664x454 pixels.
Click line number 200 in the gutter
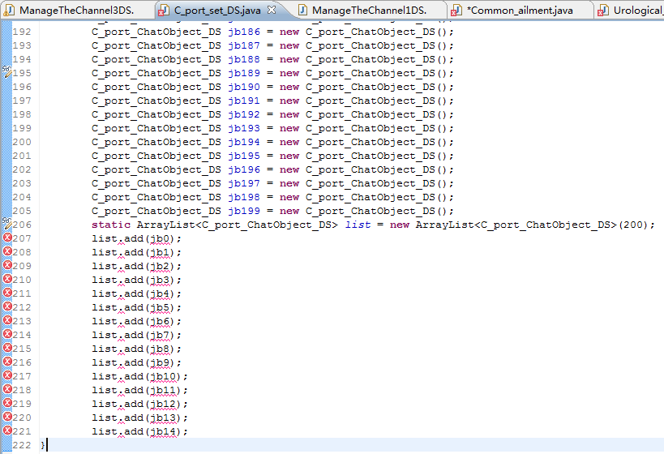pos(22,142)
